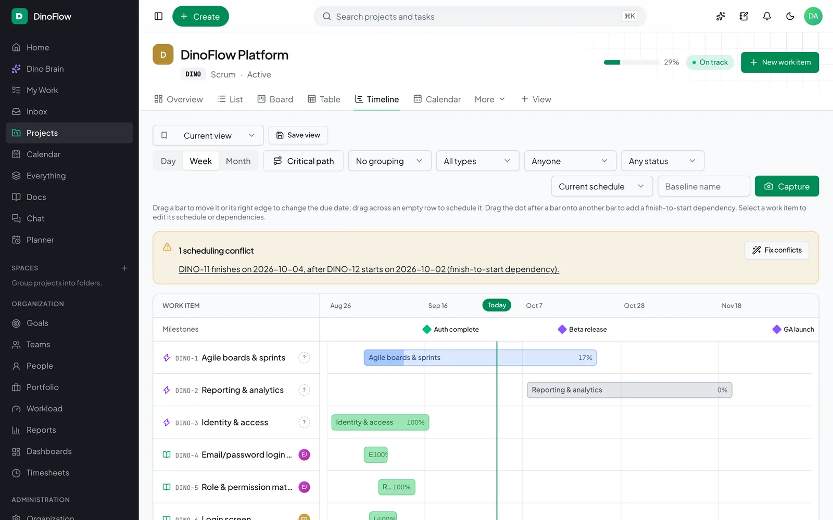The width and height of the screenshot is (833, 520).
Task: Click the bookmark icon in Current view
Action: coord(165,135)
